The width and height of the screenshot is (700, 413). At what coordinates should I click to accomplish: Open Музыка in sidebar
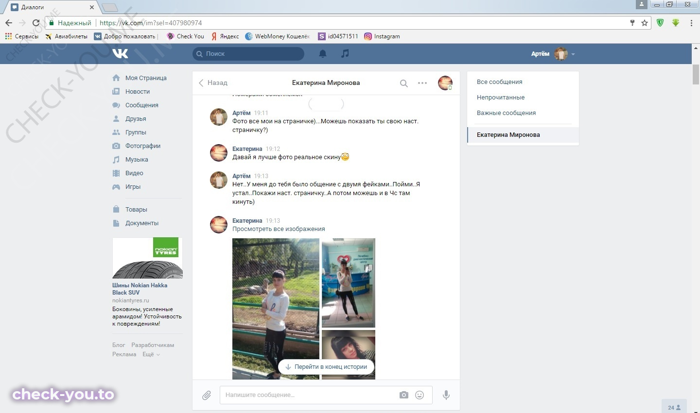point(137,160)
